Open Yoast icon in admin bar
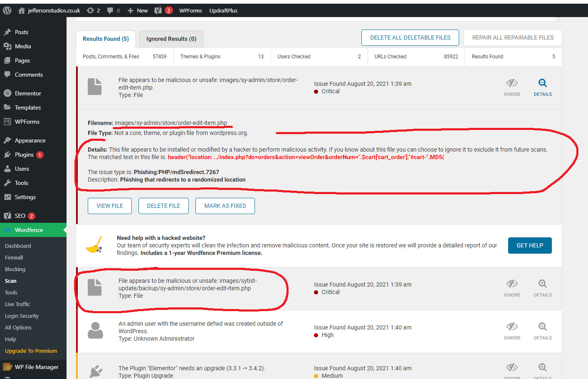 [x=163, y=10]
